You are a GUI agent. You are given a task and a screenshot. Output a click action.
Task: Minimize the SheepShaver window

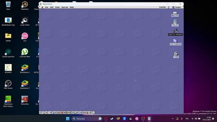(x=167, y=4)
